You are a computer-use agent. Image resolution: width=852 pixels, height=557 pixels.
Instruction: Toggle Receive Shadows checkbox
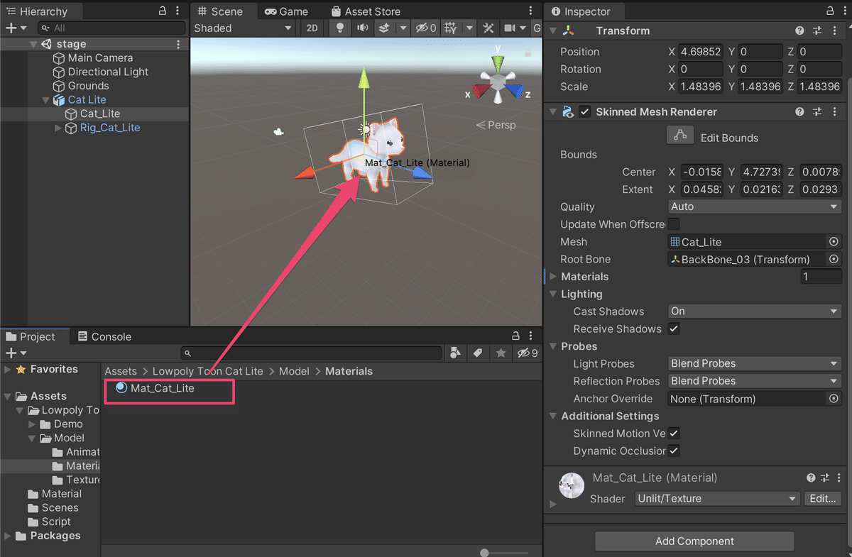[674, 329]
